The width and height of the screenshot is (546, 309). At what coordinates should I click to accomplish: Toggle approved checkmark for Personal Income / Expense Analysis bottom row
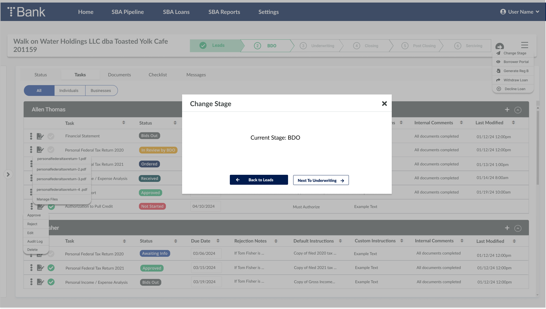pyautogui.click(x=51, y=282)
